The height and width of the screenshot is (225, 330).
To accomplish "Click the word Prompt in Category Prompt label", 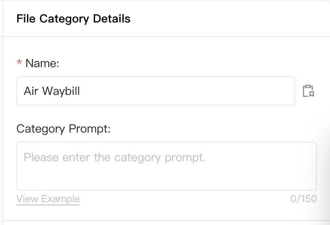I will point(90,129).
